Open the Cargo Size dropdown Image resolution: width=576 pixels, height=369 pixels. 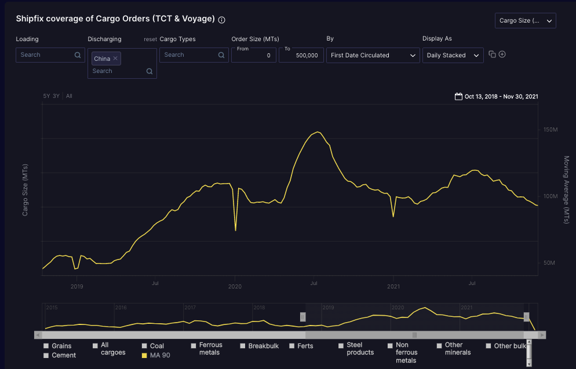525,20
